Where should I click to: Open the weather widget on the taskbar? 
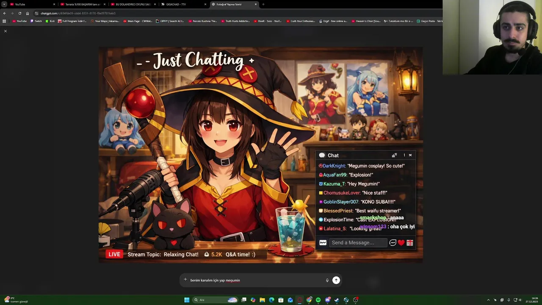(x=16, y=300)
